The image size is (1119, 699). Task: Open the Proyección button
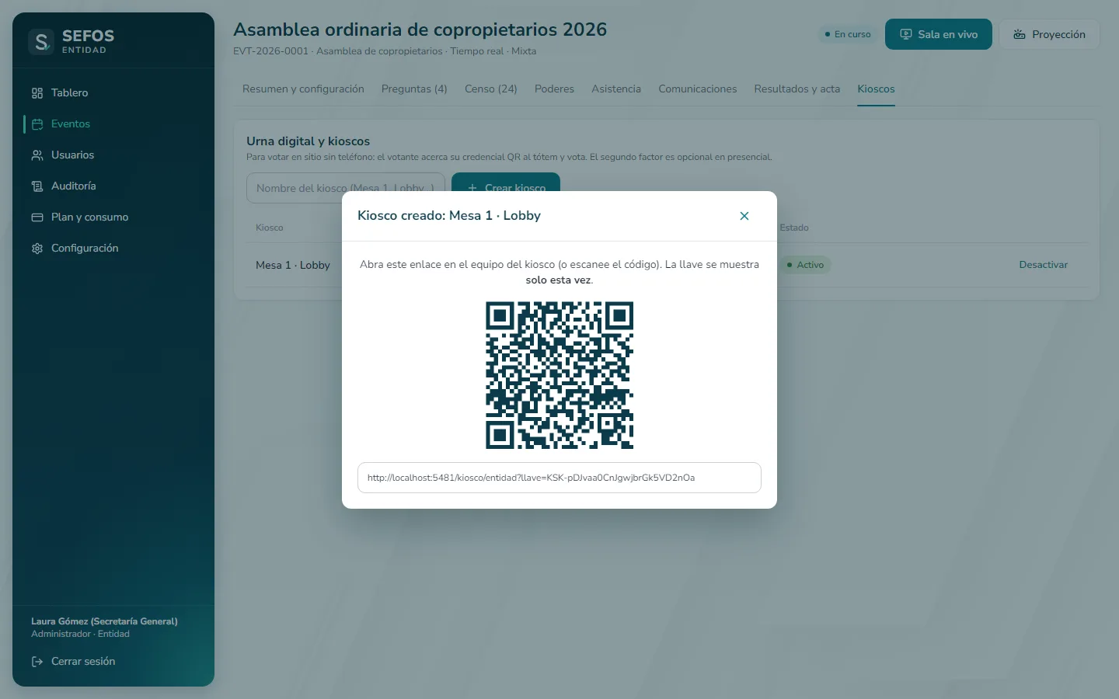(x=1049, y=34)
